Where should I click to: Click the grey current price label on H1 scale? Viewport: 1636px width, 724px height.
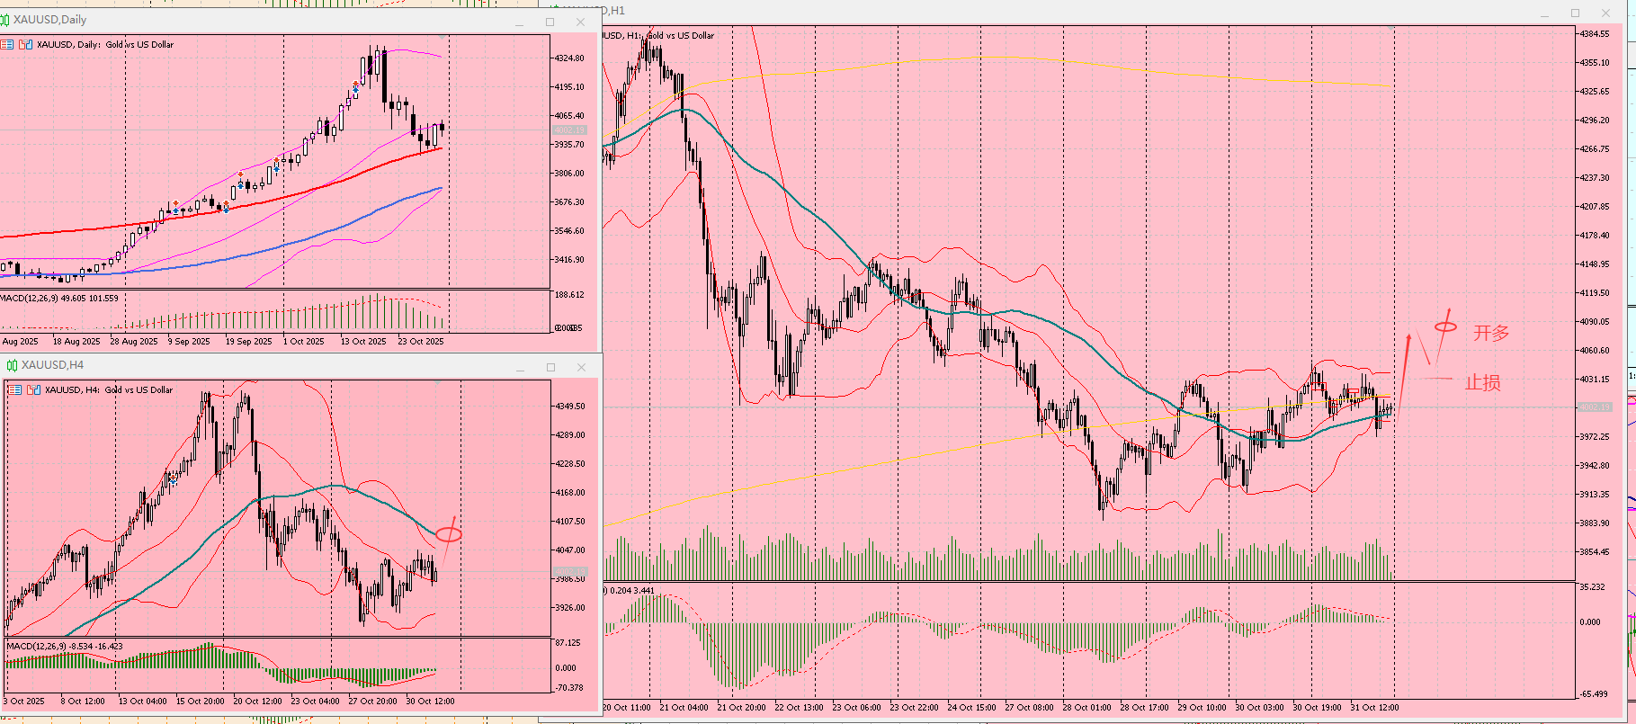[x=1595, y=407]
